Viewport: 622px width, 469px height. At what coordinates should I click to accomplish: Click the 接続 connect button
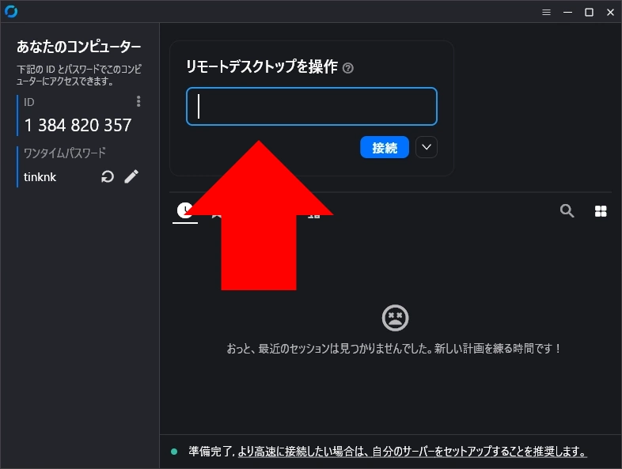tap(385, 147)
